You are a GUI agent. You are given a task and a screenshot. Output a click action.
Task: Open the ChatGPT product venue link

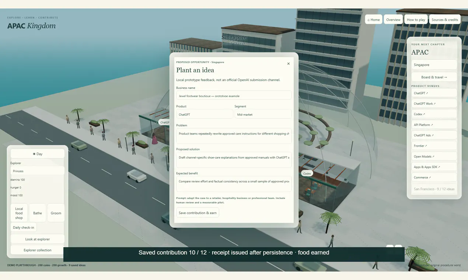coord(434,93)
